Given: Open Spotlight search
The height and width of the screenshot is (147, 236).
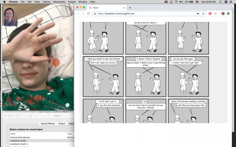Looking at the screenshot, I should (221, 2).
